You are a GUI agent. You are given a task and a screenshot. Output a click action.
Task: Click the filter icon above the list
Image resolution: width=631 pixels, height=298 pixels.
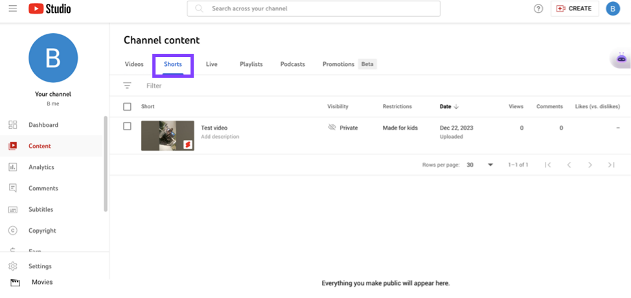pos(127,86)
